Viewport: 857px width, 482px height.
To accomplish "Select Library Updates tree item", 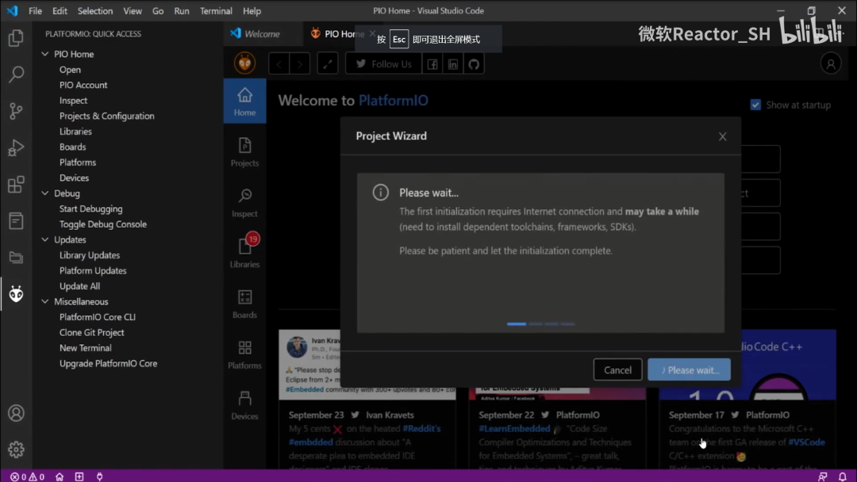I will click(x=90, y=255).
